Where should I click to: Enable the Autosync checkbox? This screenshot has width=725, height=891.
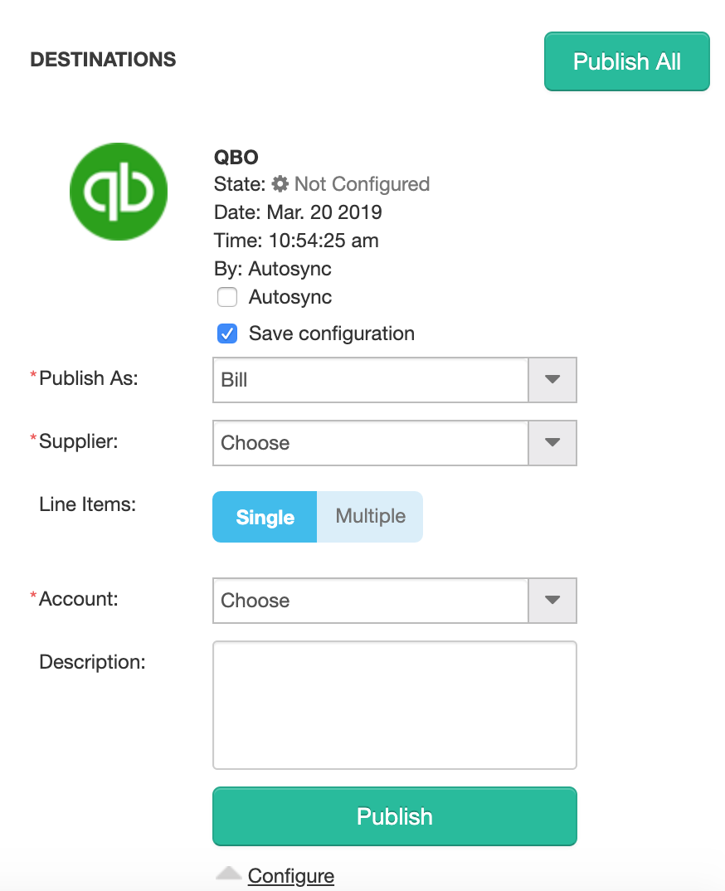(x=227, y=297)
